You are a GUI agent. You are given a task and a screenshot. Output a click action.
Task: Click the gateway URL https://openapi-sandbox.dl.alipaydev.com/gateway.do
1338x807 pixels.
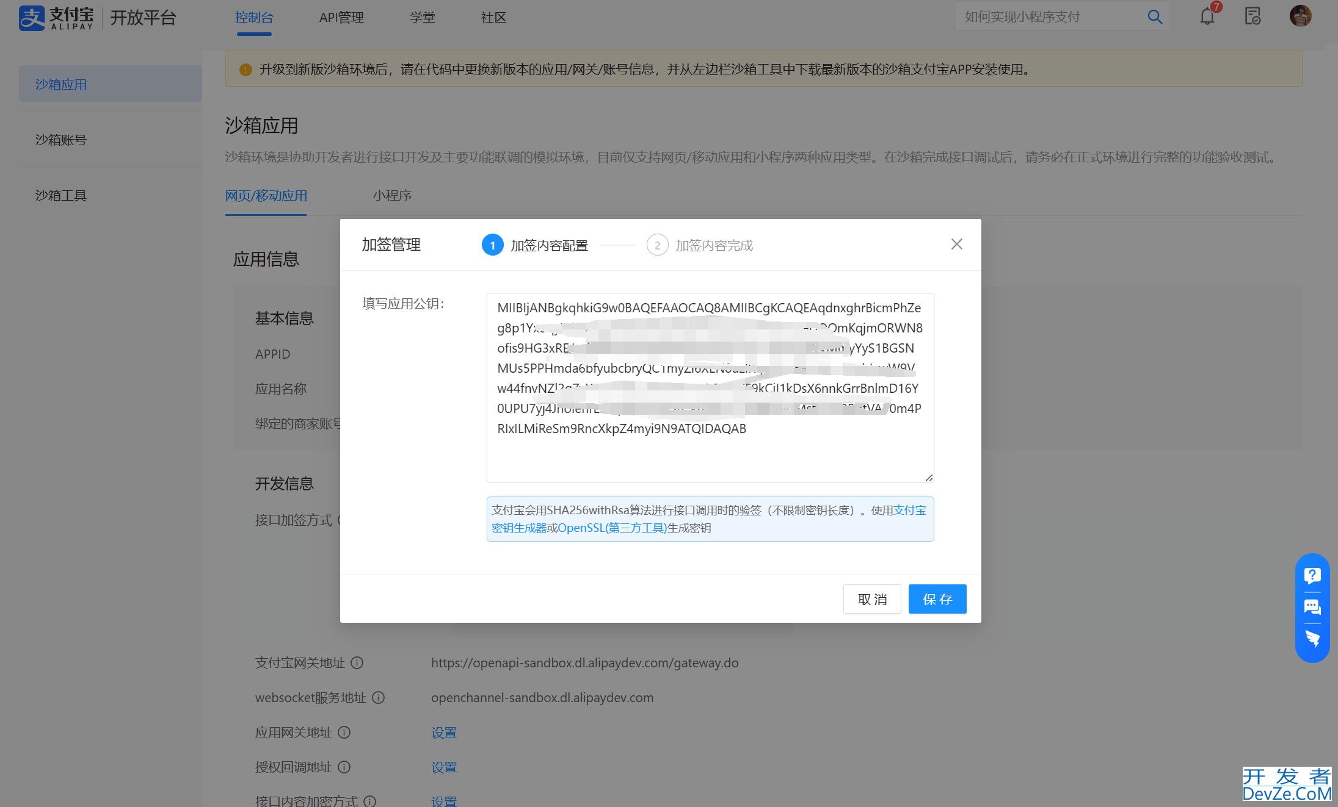click(584, 663)
